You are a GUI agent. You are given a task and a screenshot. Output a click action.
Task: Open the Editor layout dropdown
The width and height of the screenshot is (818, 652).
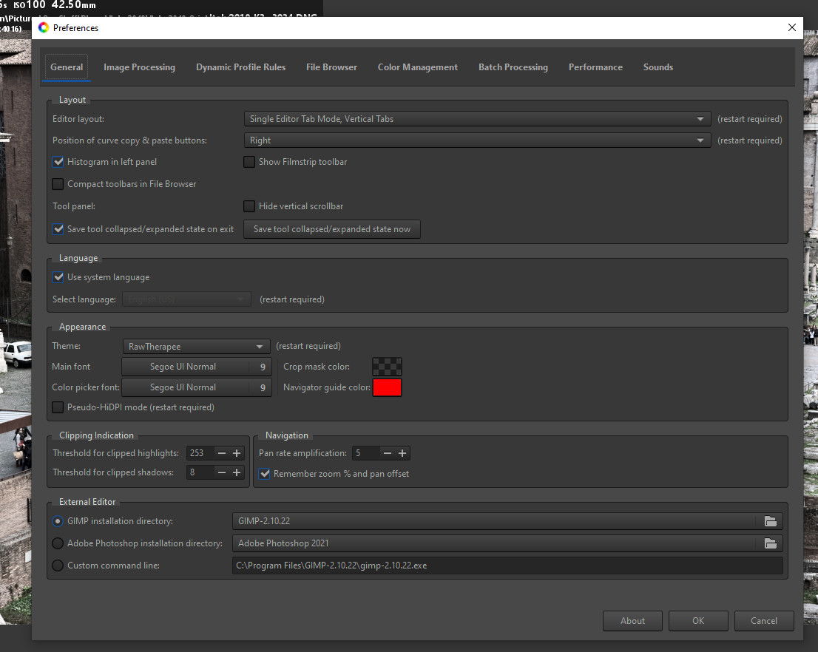[477, 119]
